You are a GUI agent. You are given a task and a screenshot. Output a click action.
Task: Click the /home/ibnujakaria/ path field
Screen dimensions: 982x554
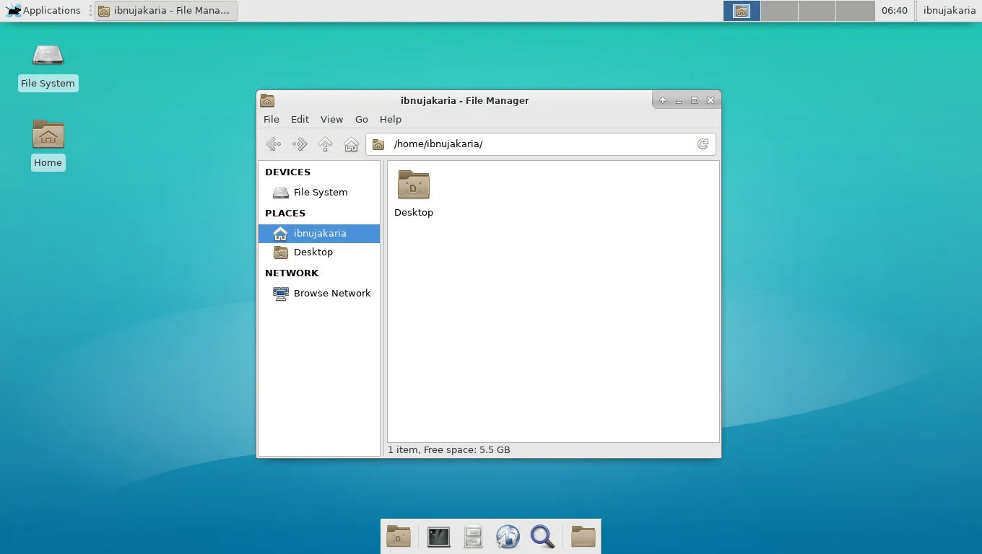[541, 144]
